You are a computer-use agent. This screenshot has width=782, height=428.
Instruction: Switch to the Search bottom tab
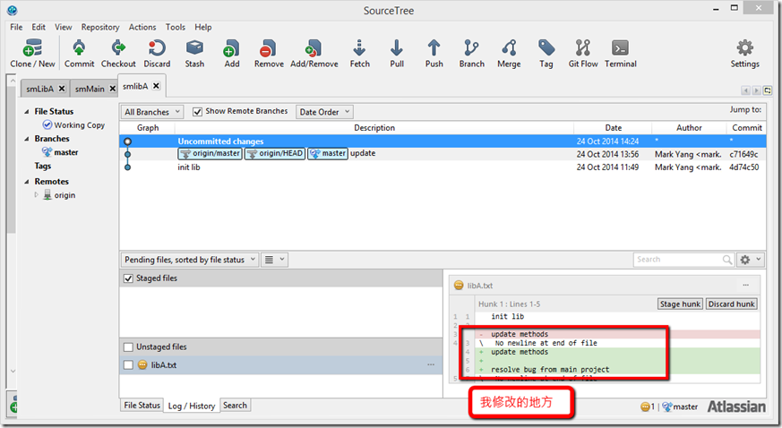pyautogui.click(x=235, y=406)
